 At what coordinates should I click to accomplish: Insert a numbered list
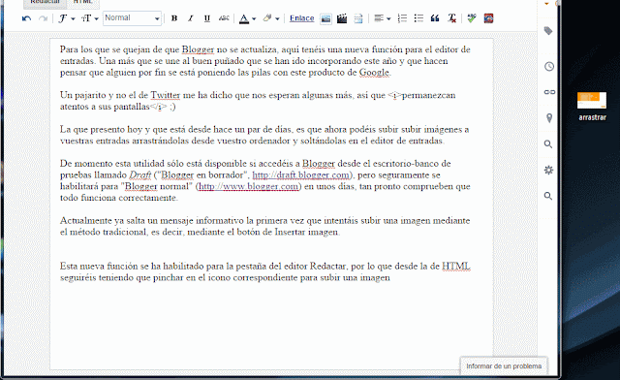point(402,18)
